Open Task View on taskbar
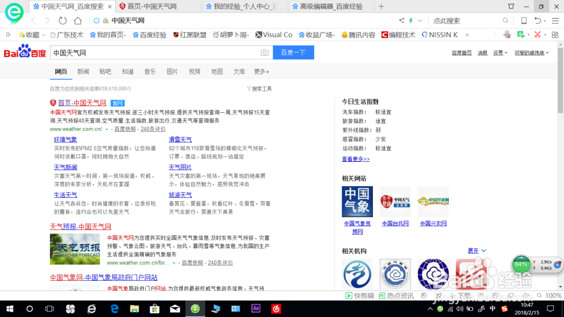The height and width of the screenshot is (317, 564). (49, 309)
